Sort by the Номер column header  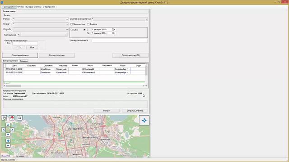[75, 66]
